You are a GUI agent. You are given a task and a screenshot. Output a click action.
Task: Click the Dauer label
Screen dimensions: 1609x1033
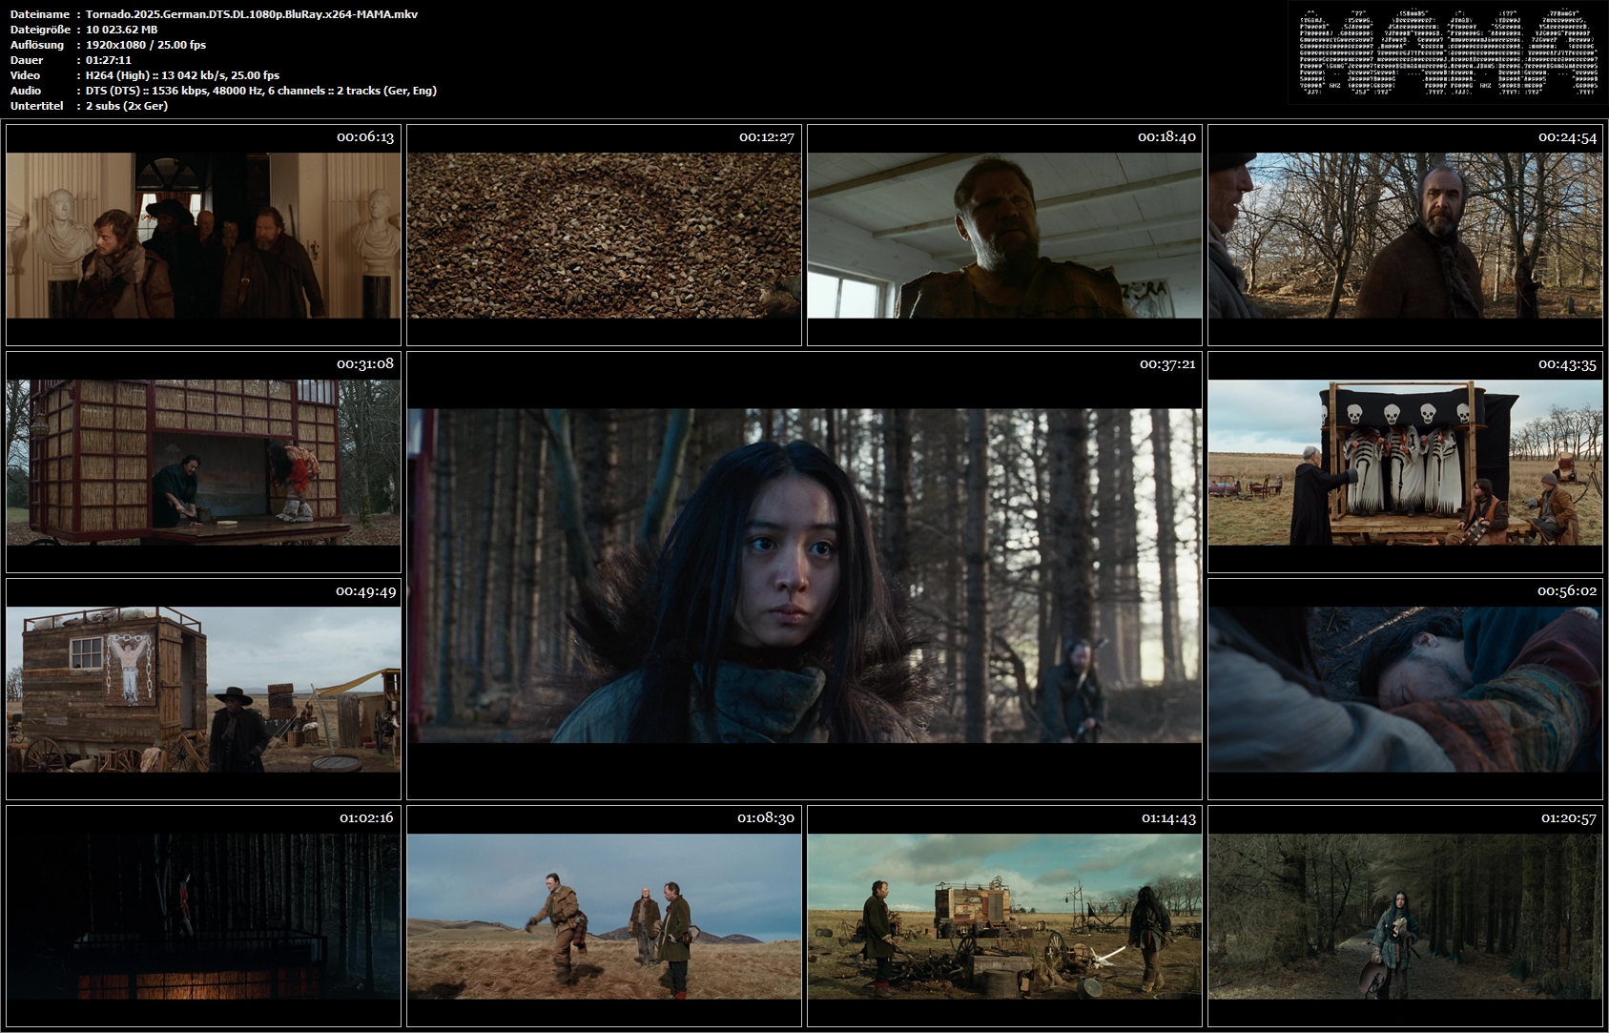pyautogui.click(x=27, y=60)
